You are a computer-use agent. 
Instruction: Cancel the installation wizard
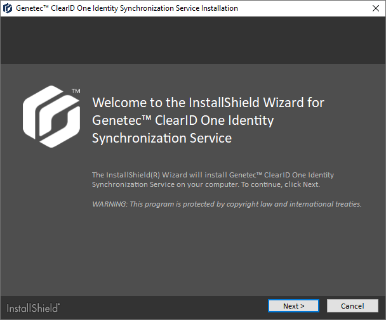pos(352,306)
